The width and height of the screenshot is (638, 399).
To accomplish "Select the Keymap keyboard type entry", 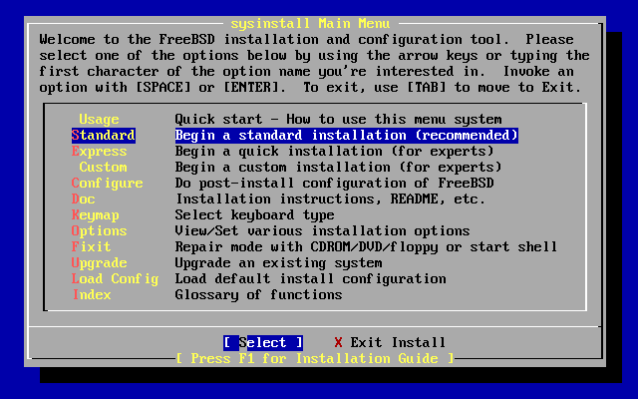I will pos(96,215).
